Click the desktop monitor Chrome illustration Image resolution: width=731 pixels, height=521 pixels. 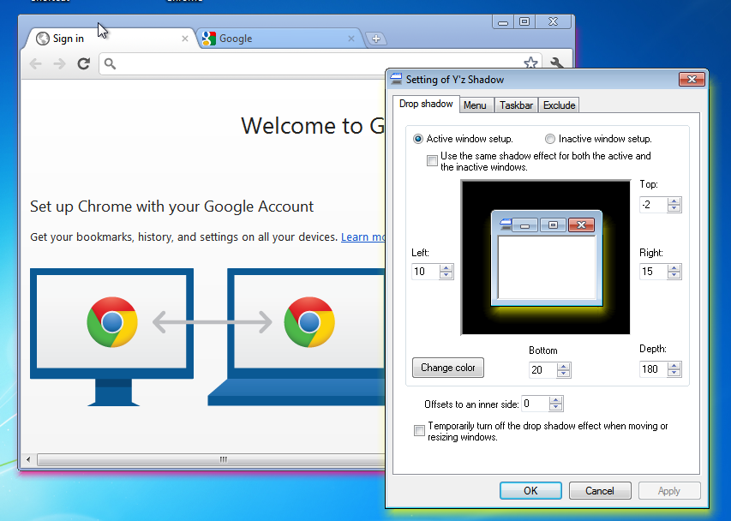[112, 337]
